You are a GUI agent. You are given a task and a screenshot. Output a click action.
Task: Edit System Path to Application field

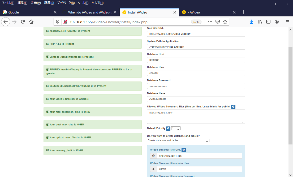coord(196,47)
